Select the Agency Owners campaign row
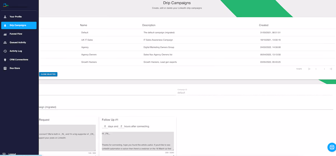The height and width of the screenshot is (156, 336). coord(187,55)
